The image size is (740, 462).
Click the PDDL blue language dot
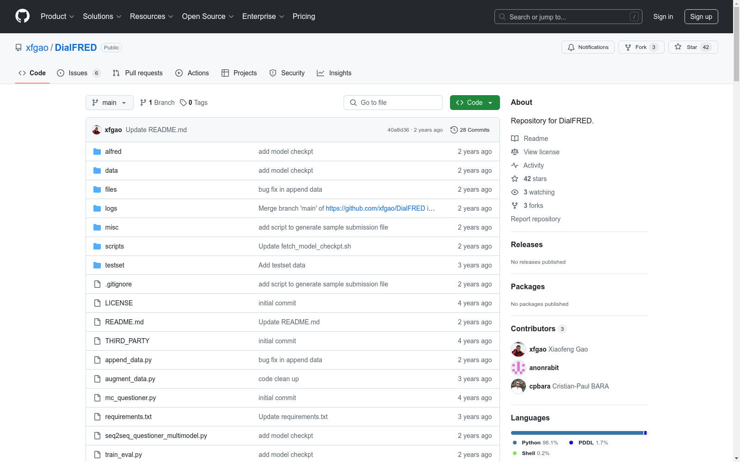[571, 443]
